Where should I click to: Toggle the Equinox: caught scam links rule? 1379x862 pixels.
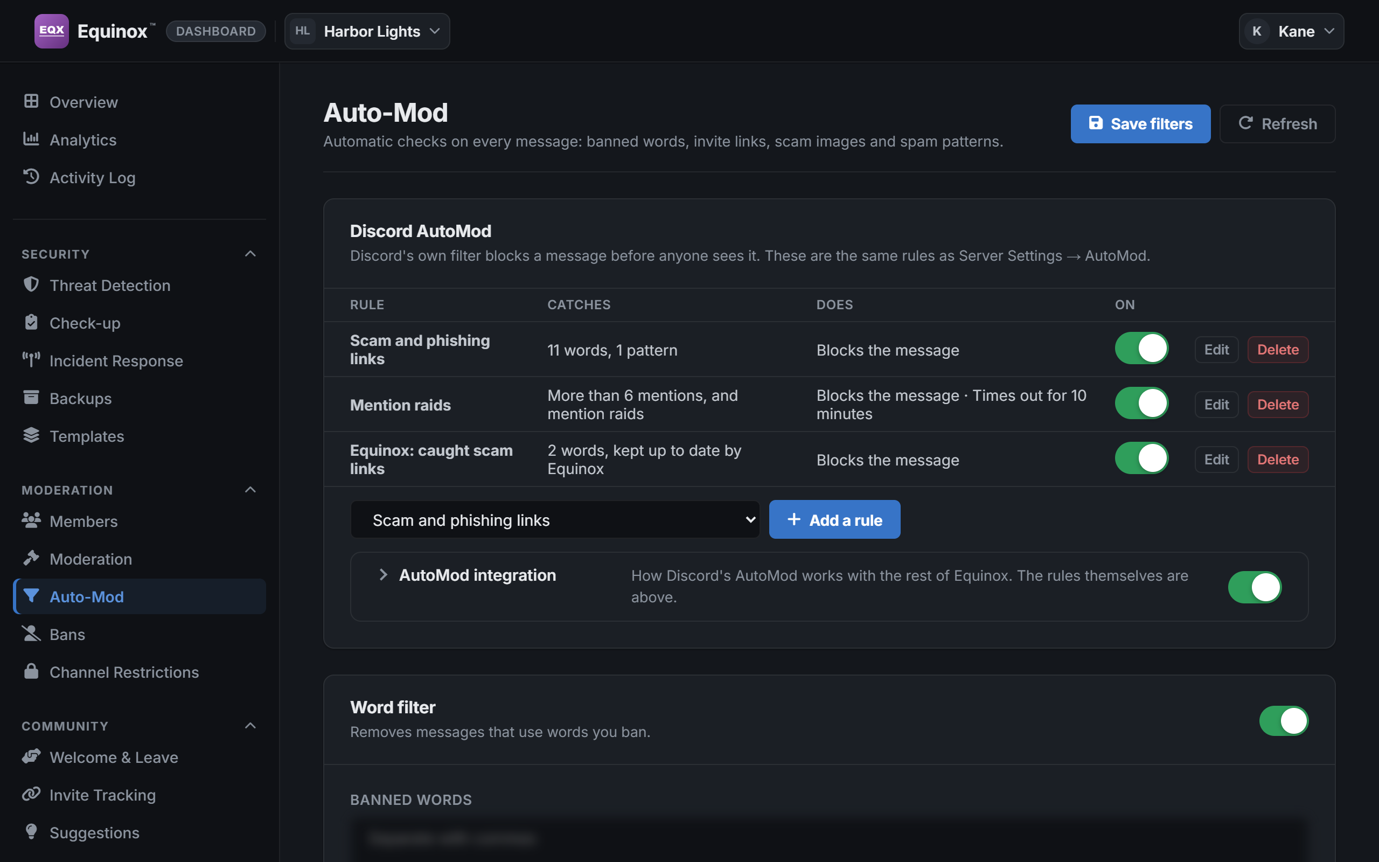coord(1141,458)
